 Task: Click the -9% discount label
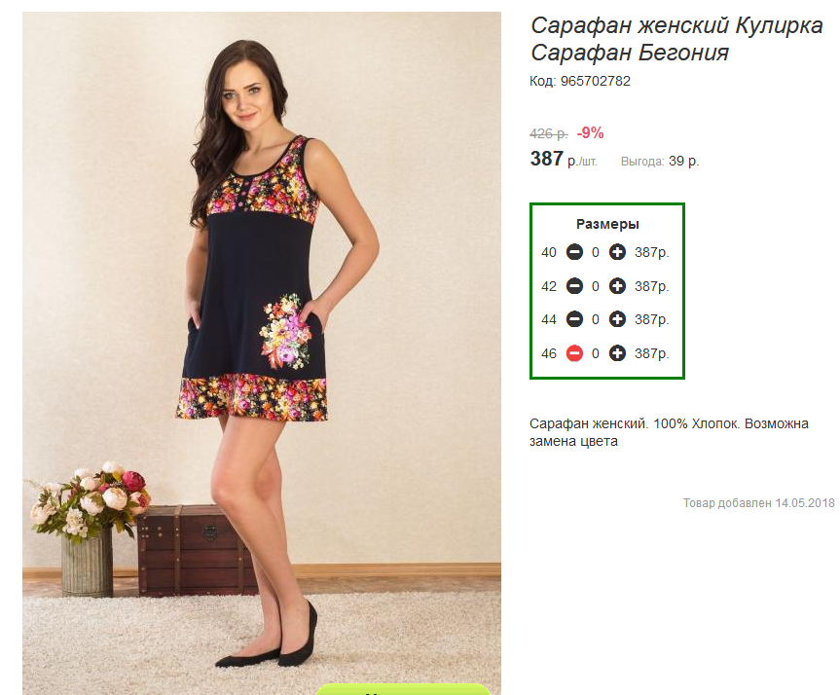[x=591, y=132]
